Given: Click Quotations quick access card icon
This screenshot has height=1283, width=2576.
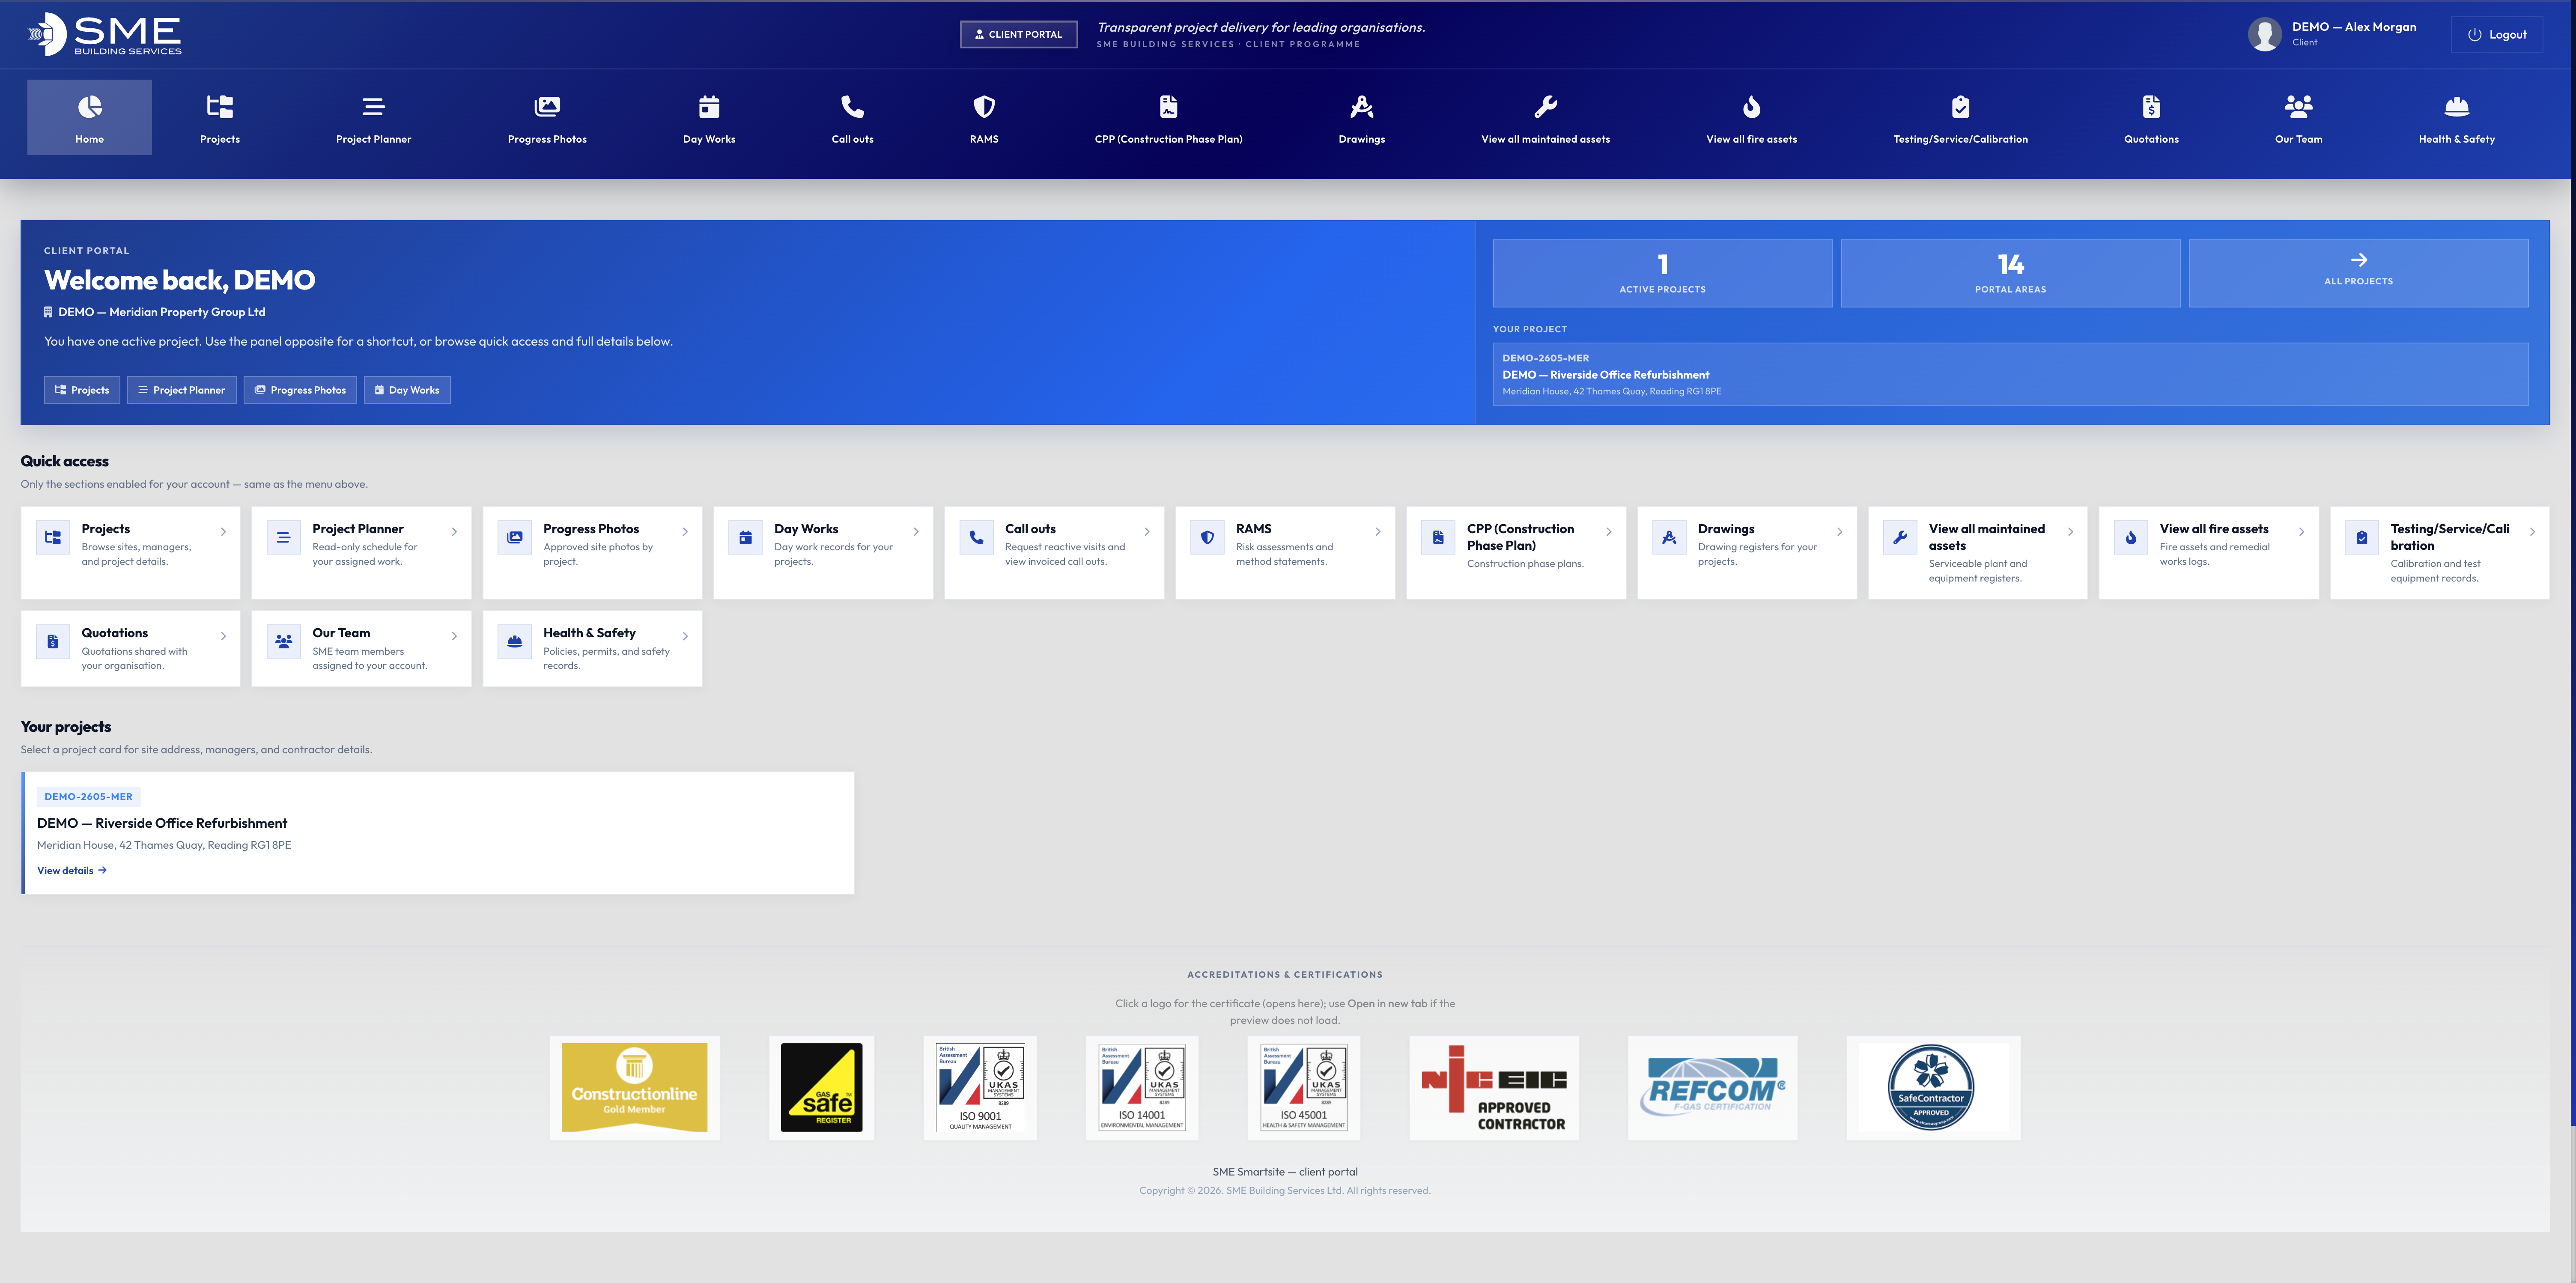Looking at the screenshot, I should coord(53,641).
